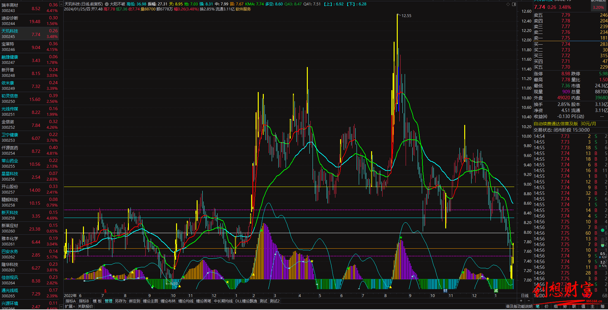Zoom out the chart with minus button

click(x=529, y=301)
